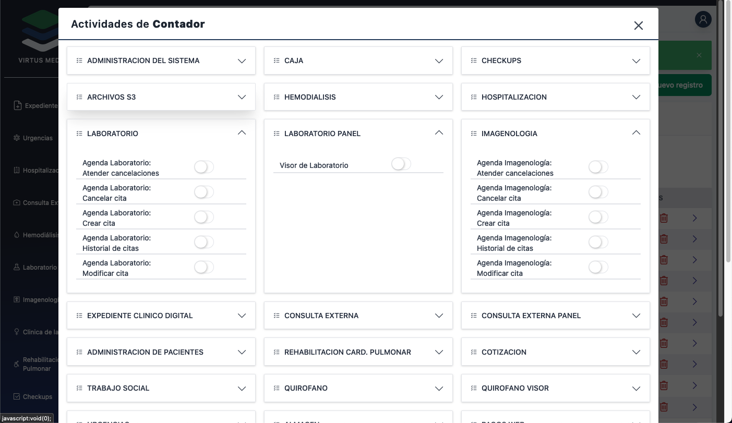
Task: Click the list icon beside ADMINISTRACION DEL SISTEMA
Action: click(79, 61)
